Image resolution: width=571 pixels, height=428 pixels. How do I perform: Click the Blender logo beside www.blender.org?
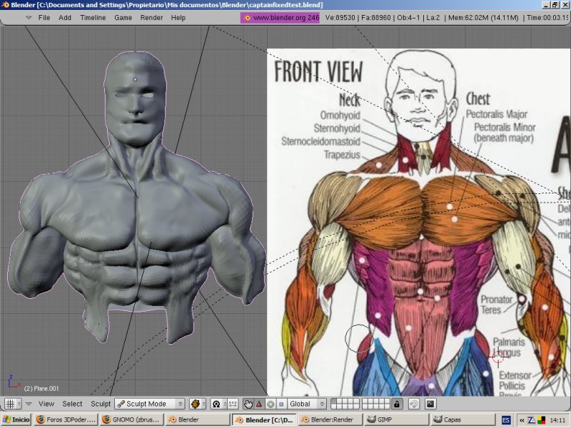coord(247,17)
